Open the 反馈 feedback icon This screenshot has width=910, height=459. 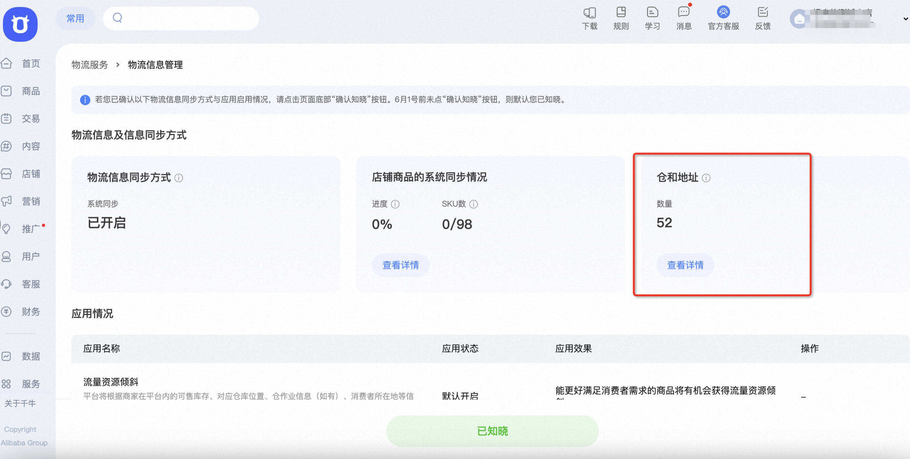pos(763,13)
